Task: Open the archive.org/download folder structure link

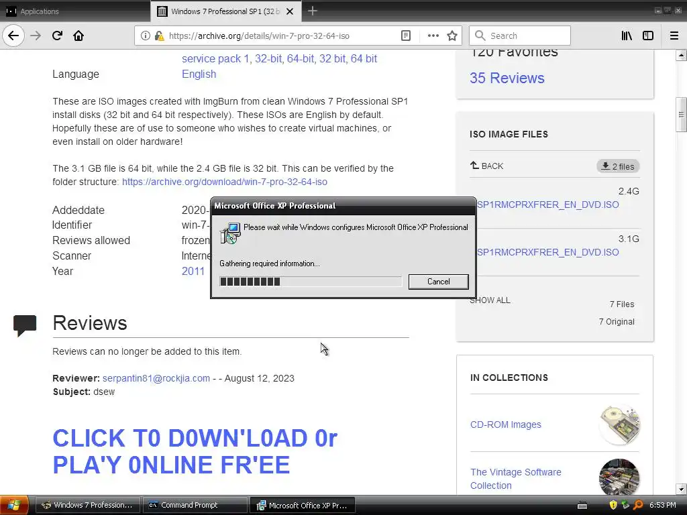Action: tap(224, 182)
